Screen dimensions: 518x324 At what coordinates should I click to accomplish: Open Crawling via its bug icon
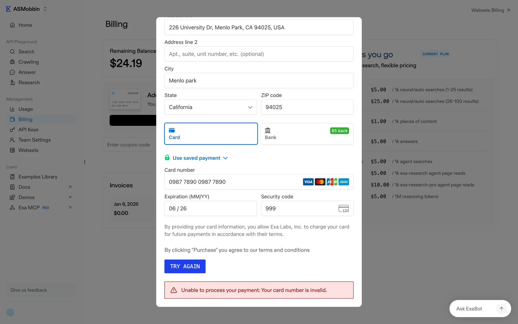pyautogui.click(x=12, y=62)
